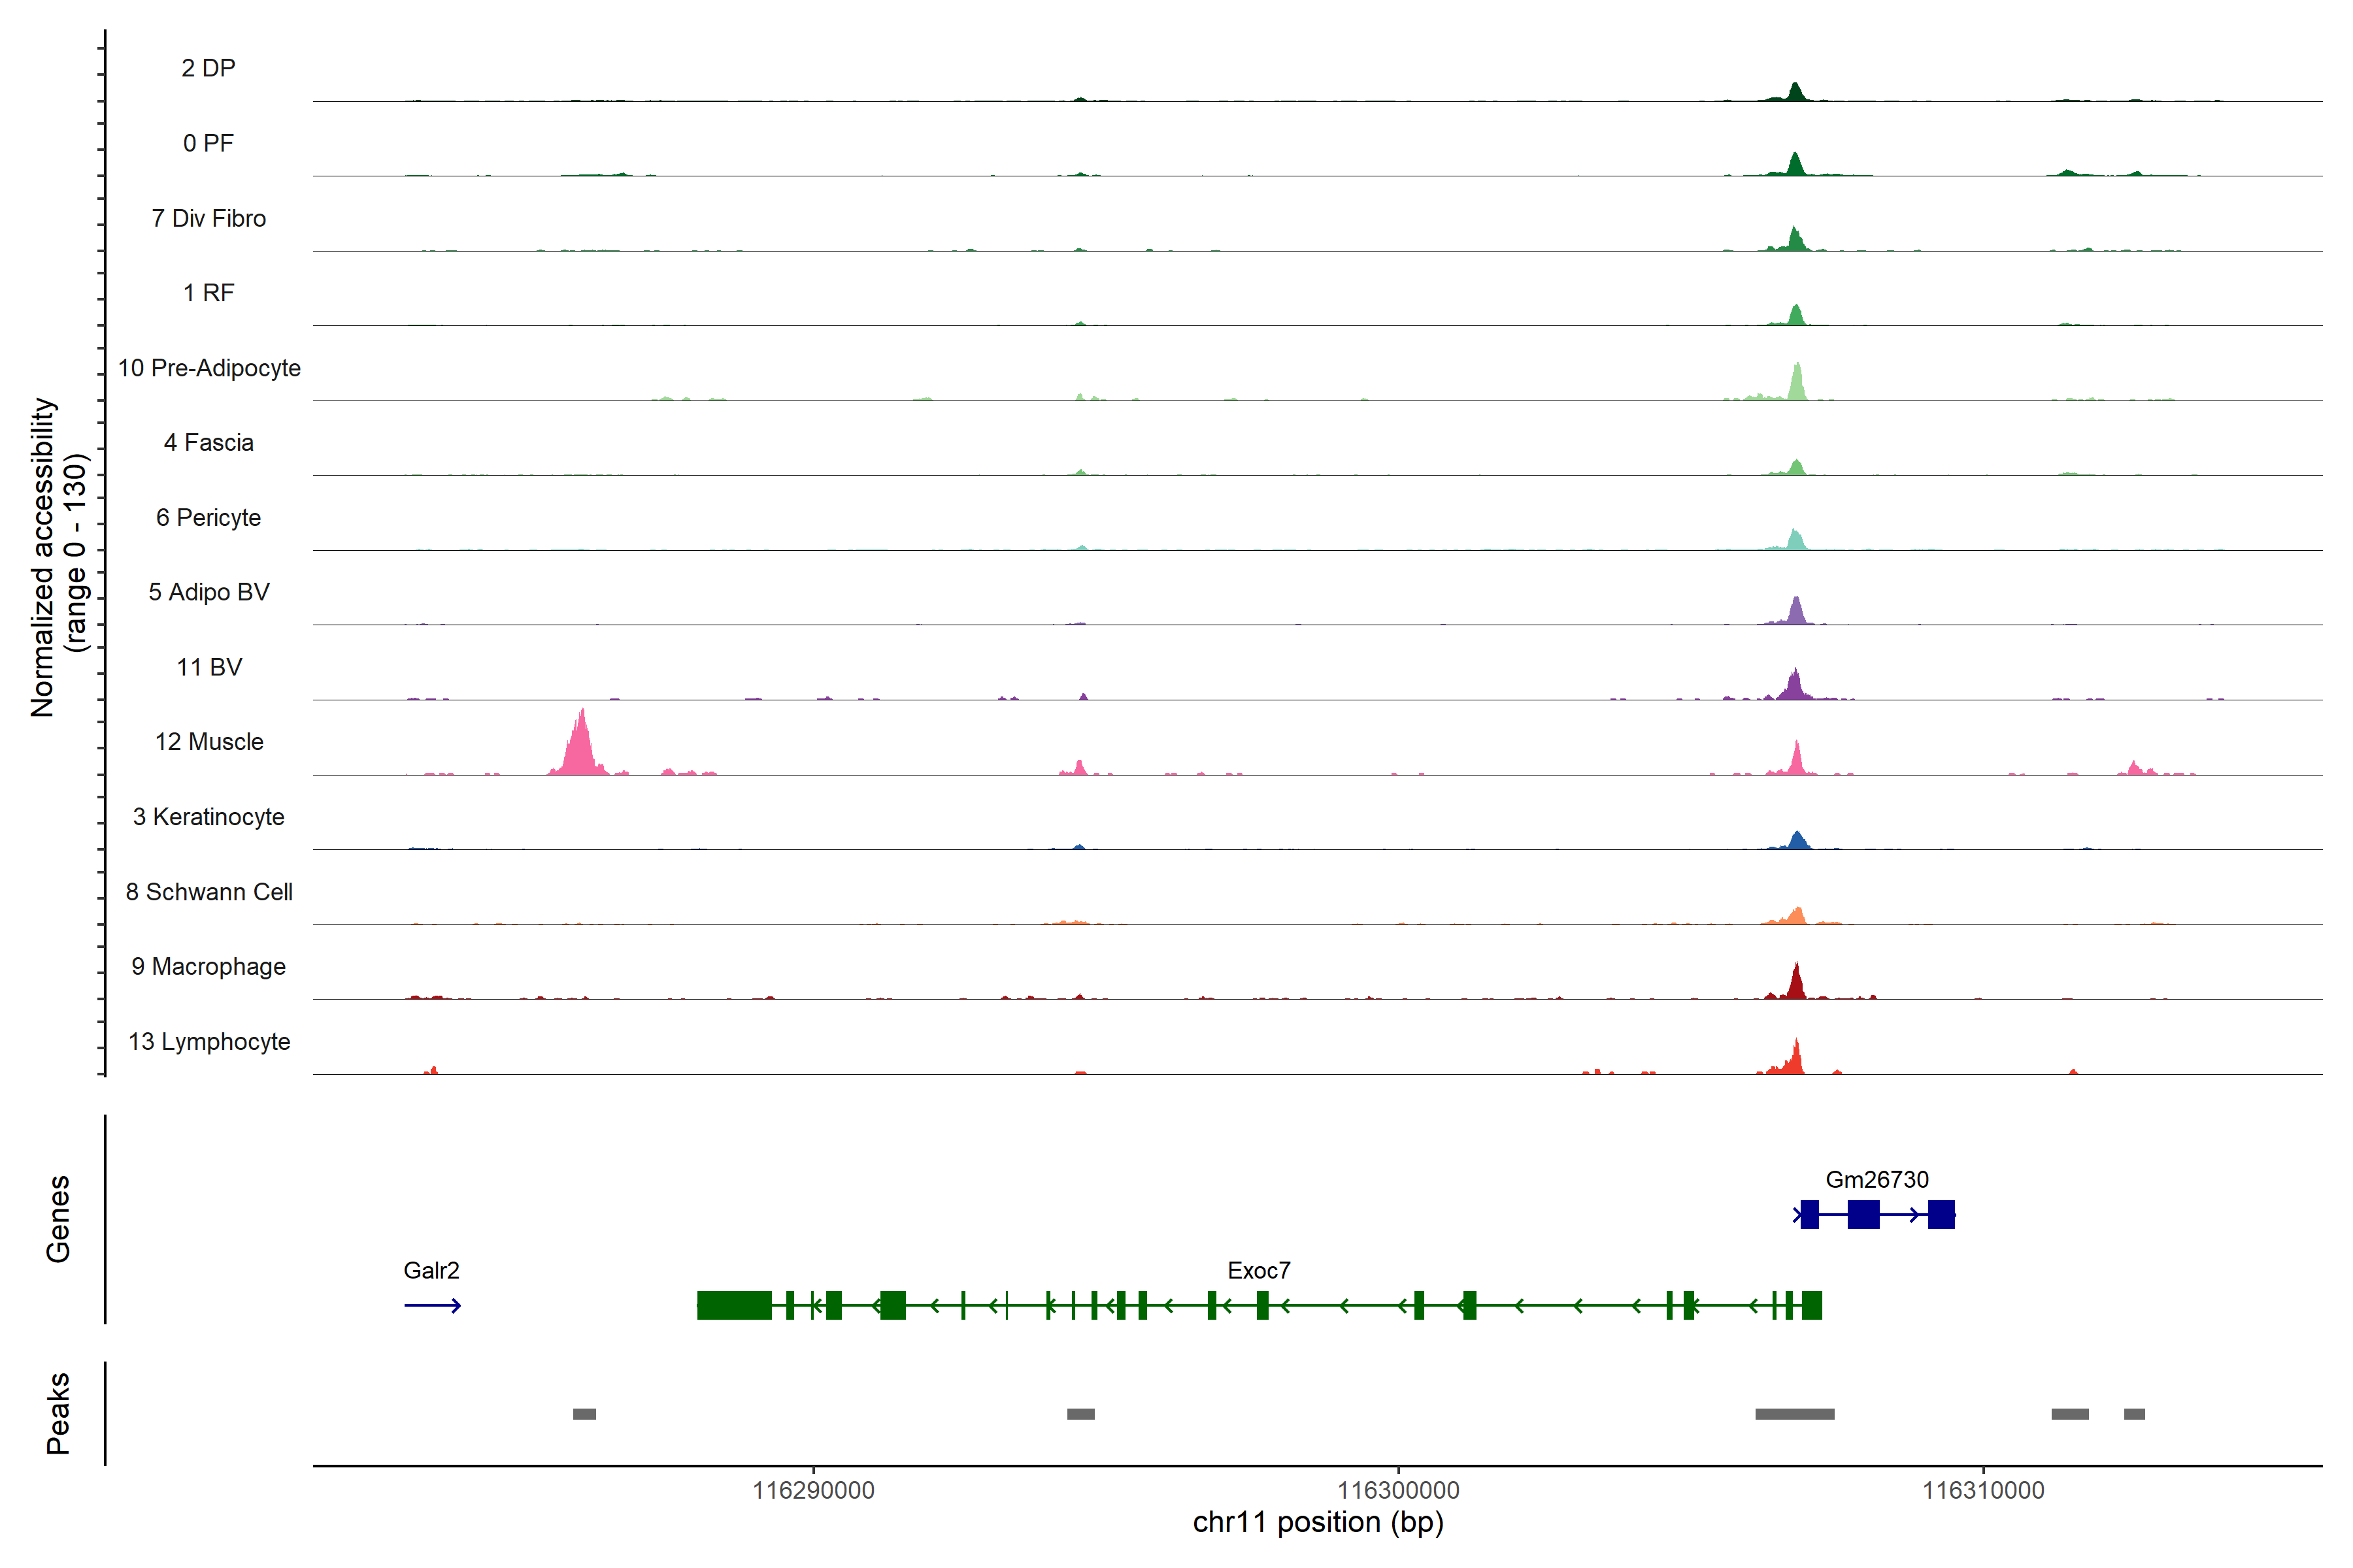Click the chr11 position axis title

1318,1522
